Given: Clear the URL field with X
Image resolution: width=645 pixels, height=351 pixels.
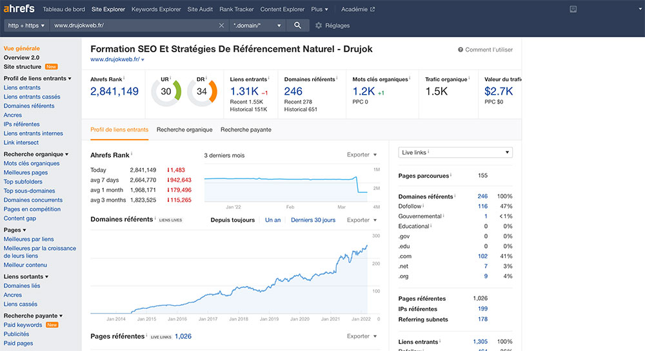Looking at the screenshot, I should [221, 26].
